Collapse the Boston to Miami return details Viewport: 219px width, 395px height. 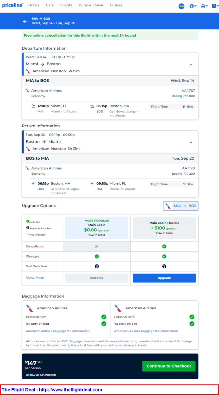pyautogui.click(x=191, y=142)
